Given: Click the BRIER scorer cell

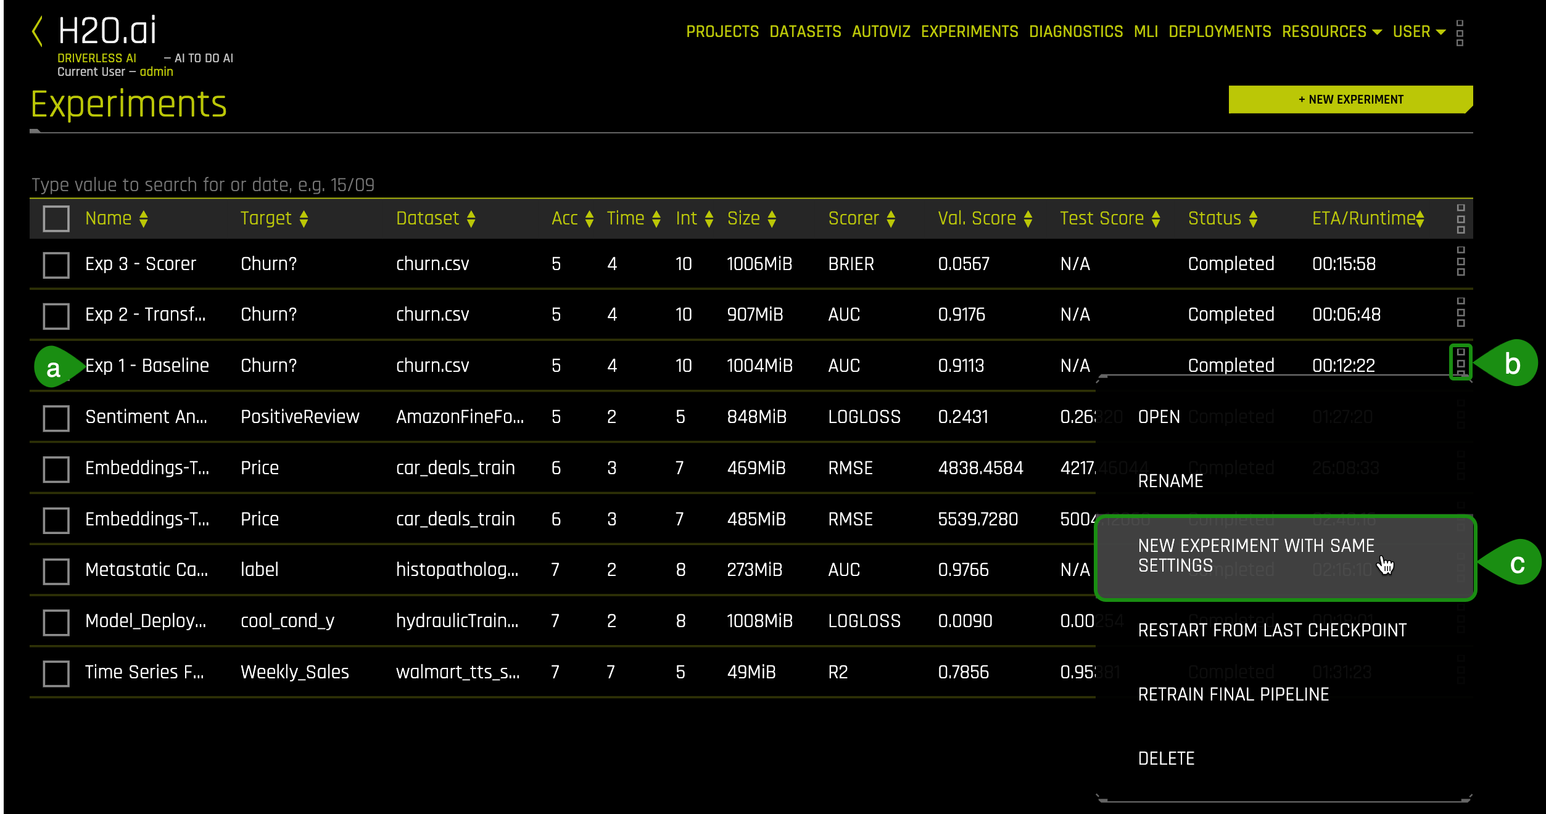Looking at the screenshot, I should coord(851,264).
